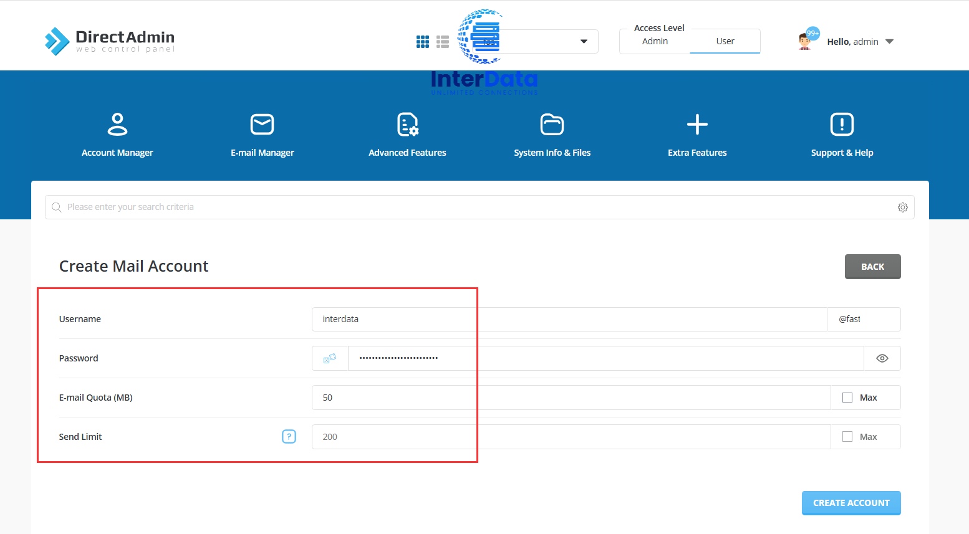The image size is (969, 534).
Task: Open Advanced Features menu
Action: (x=407, y=134)
